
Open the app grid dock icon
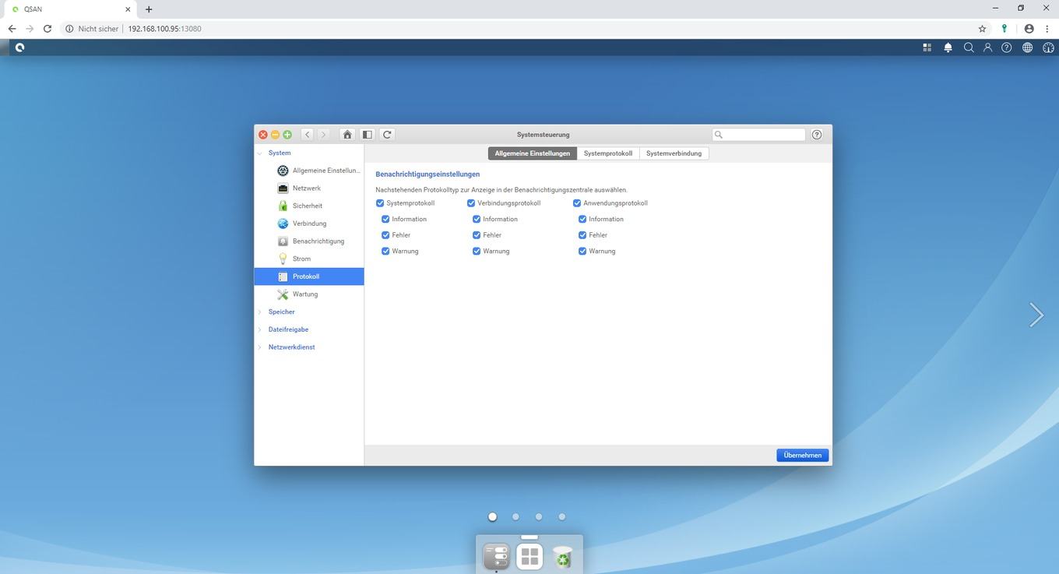click(529, 556)
